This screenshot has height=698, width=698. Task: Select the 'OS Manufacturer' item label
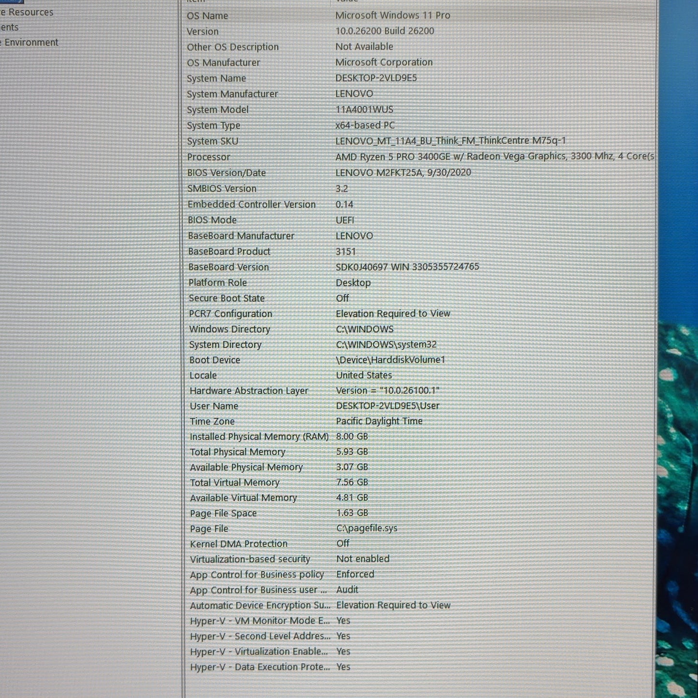coord(224,63)
